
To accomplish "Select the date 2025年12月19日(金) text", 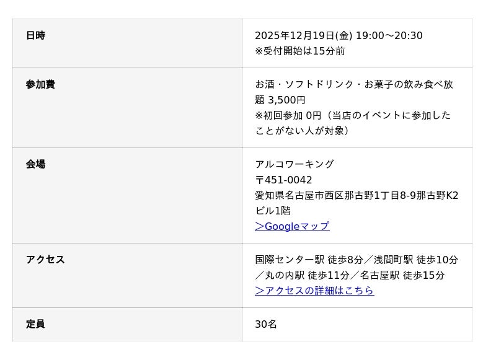I will (x=303, y=35).
